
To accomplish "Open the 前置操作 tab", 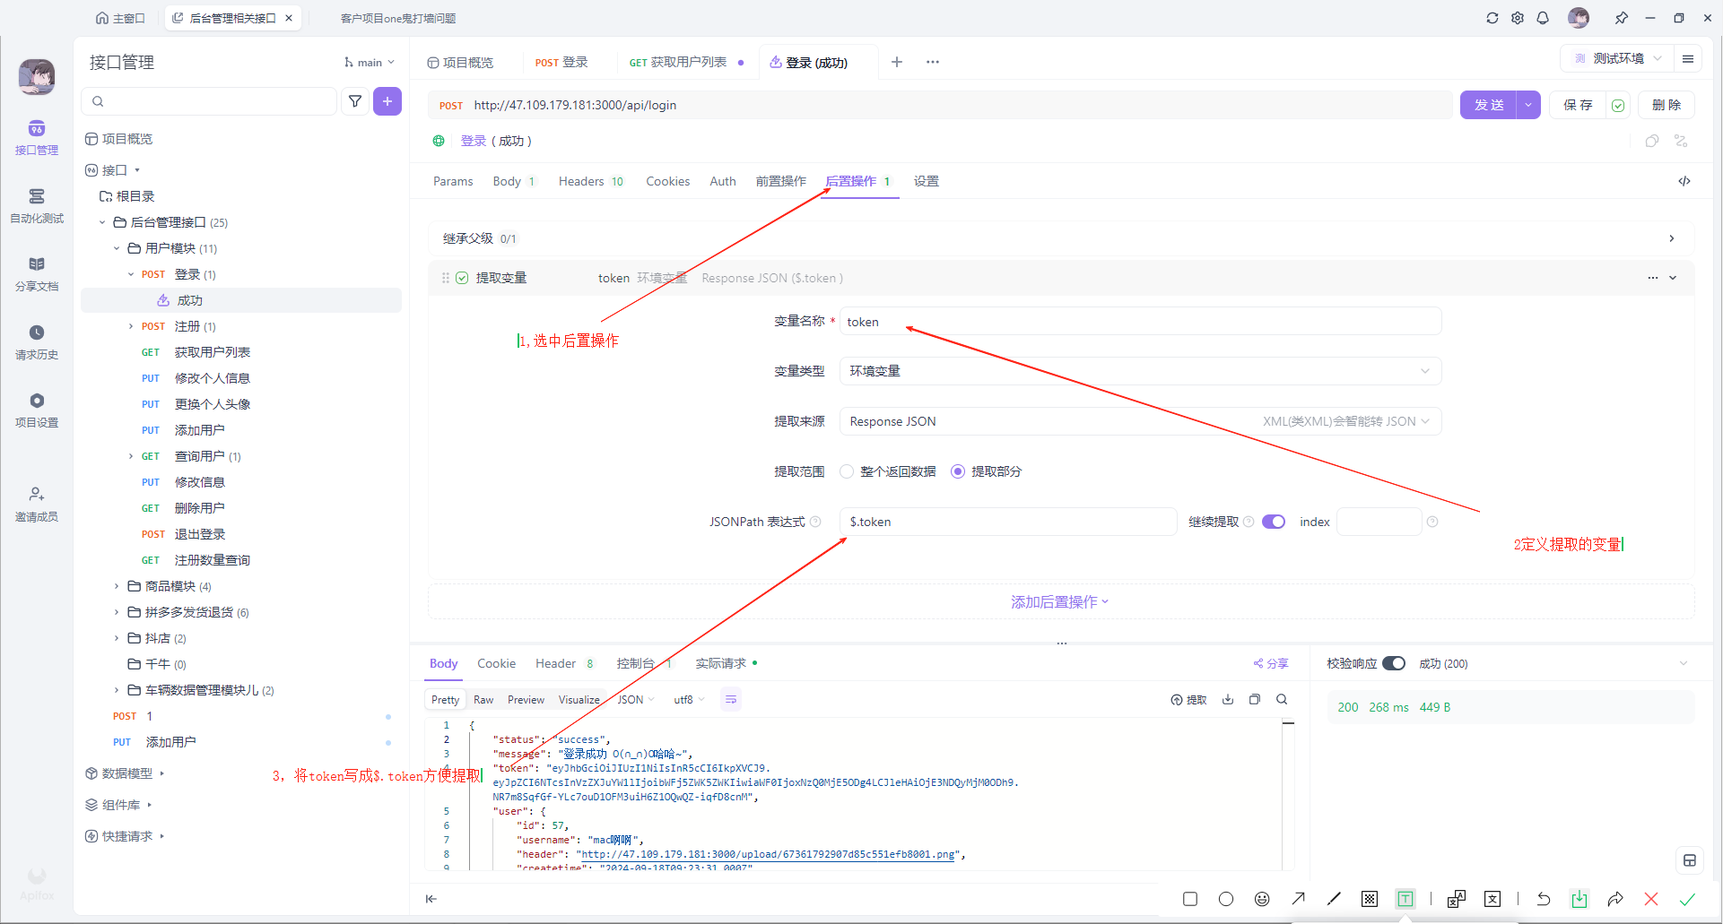I will tap(780, 181).
